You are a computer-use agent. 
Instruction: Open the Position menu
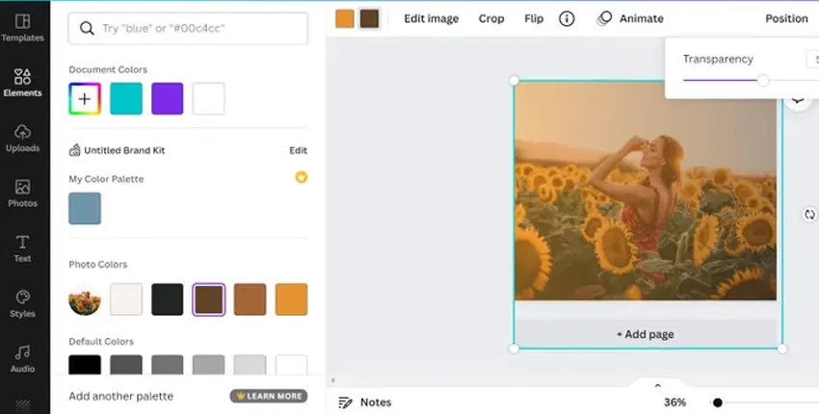786,18
